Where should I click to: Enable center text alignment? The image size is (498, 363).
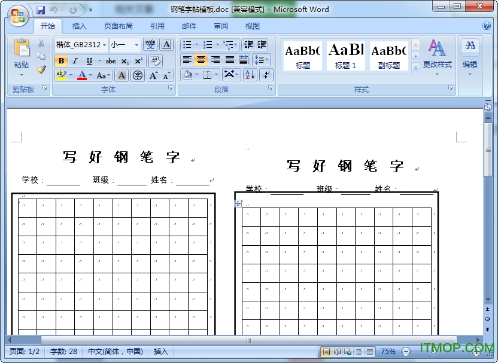click(x=201, y=59)
